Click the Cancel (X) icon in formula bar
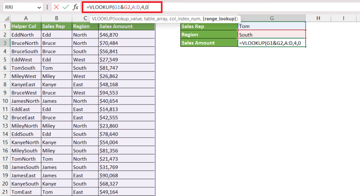 click(56, 7)
